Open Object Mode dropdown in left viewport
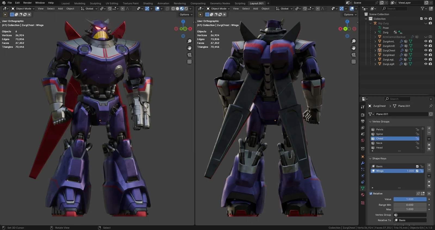The width and height of the screenshot is (435, 230). [x=23, y=9]
